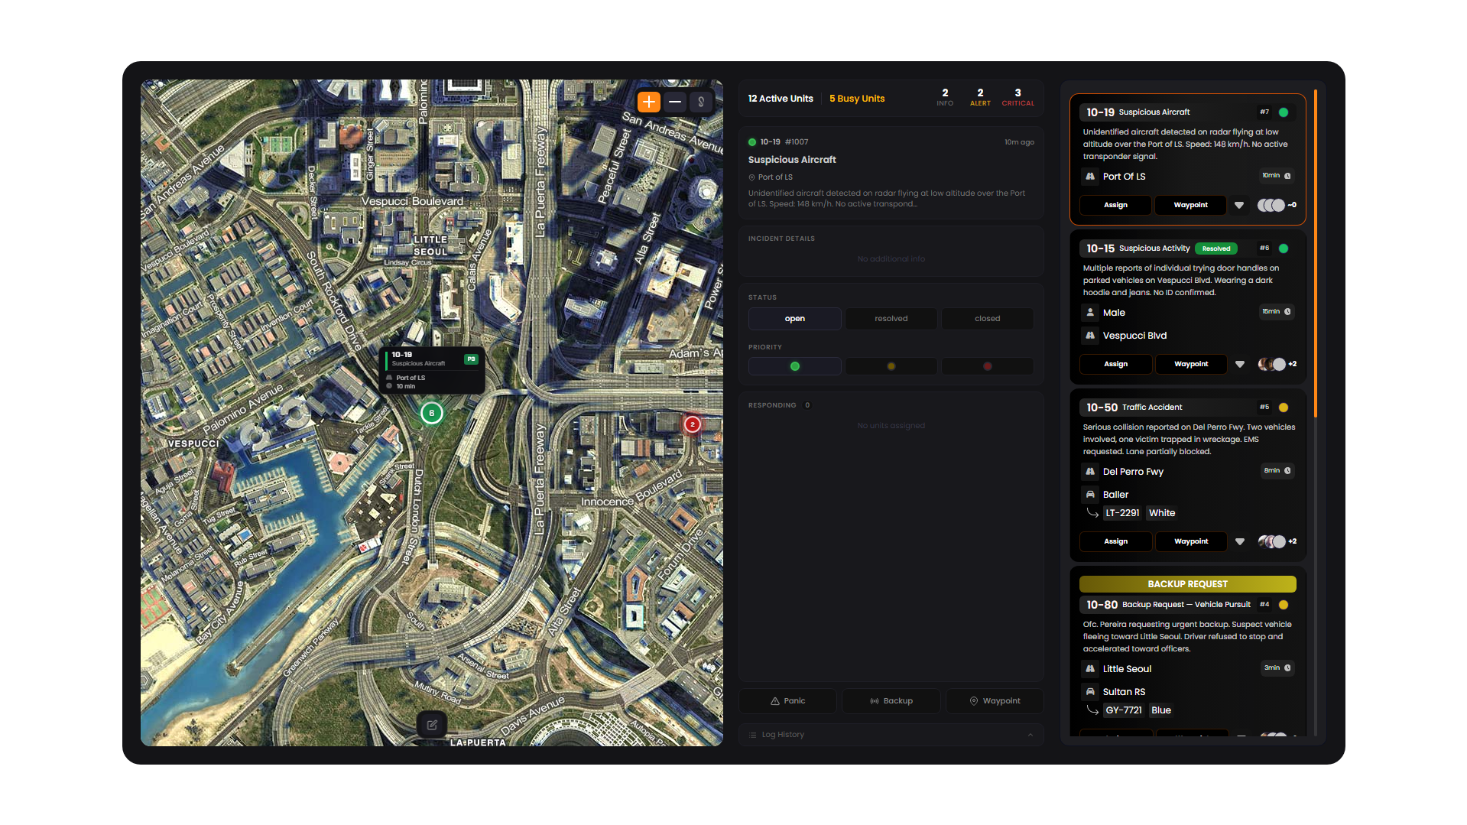
Task: Filter by ALERT count
Action: tap(980, 97)
